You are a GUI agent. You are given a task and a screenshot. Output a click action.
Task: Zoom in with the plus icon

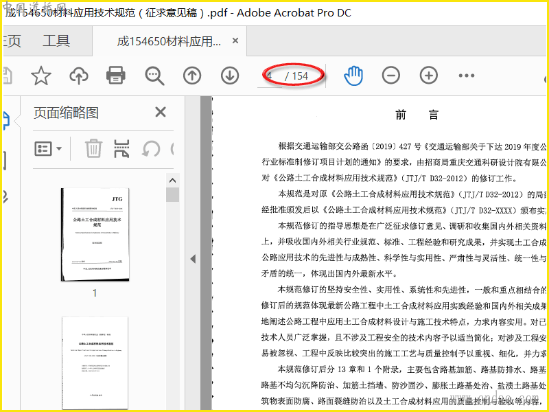click(428, 76)
